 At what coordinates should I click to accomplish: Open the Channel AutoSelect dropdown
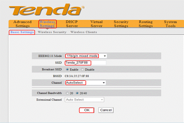tap(86, 83)
